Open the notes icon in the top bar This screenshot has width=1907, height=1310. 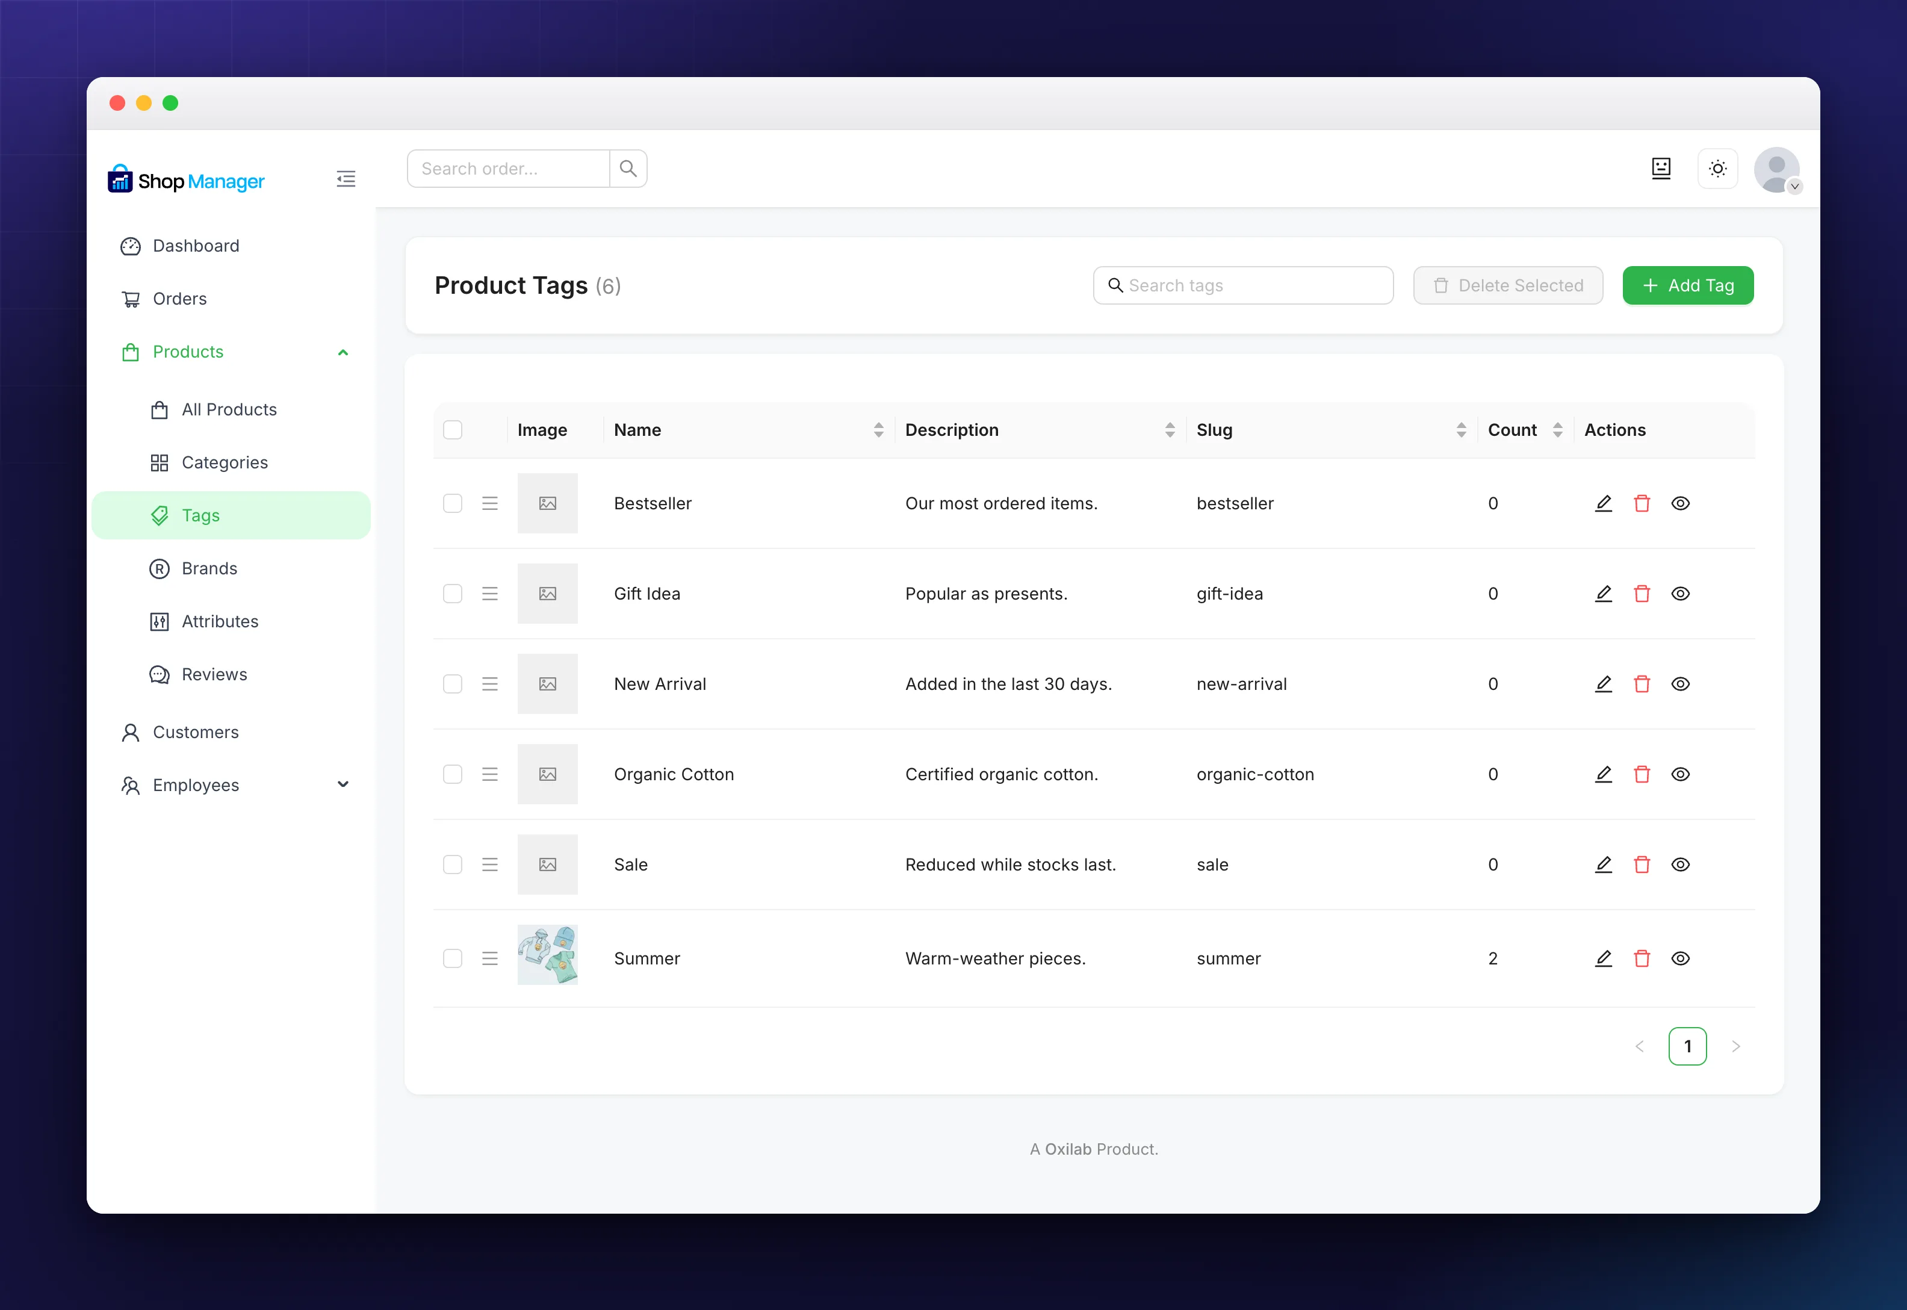point(1661,168)
